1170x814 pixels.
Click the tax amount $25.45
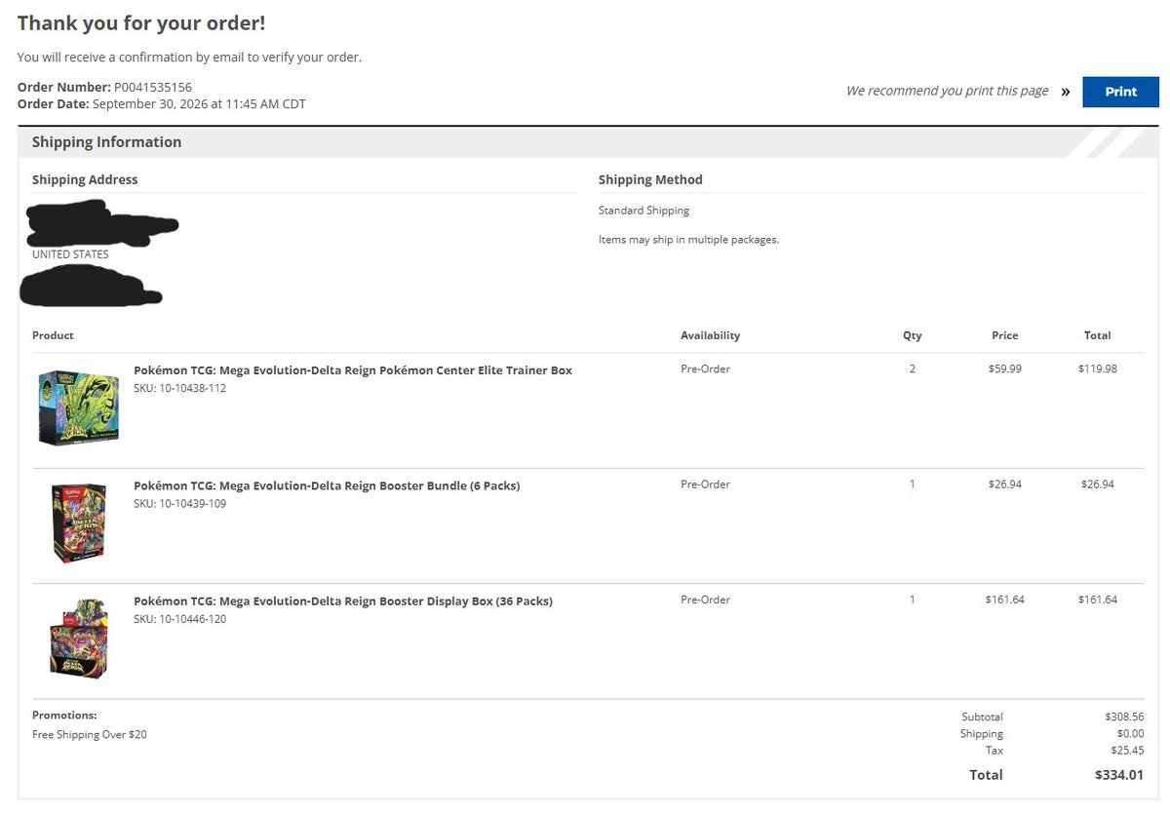pyautogui.click(x=1129, y=751)
